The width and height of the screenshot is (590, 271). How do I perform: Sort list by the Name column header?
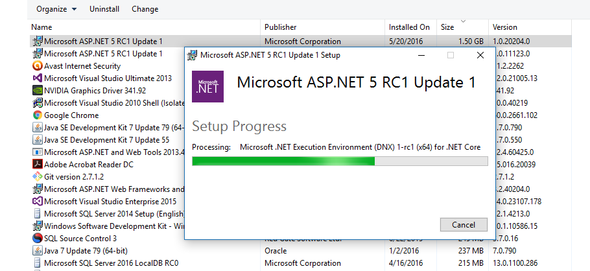41,27
